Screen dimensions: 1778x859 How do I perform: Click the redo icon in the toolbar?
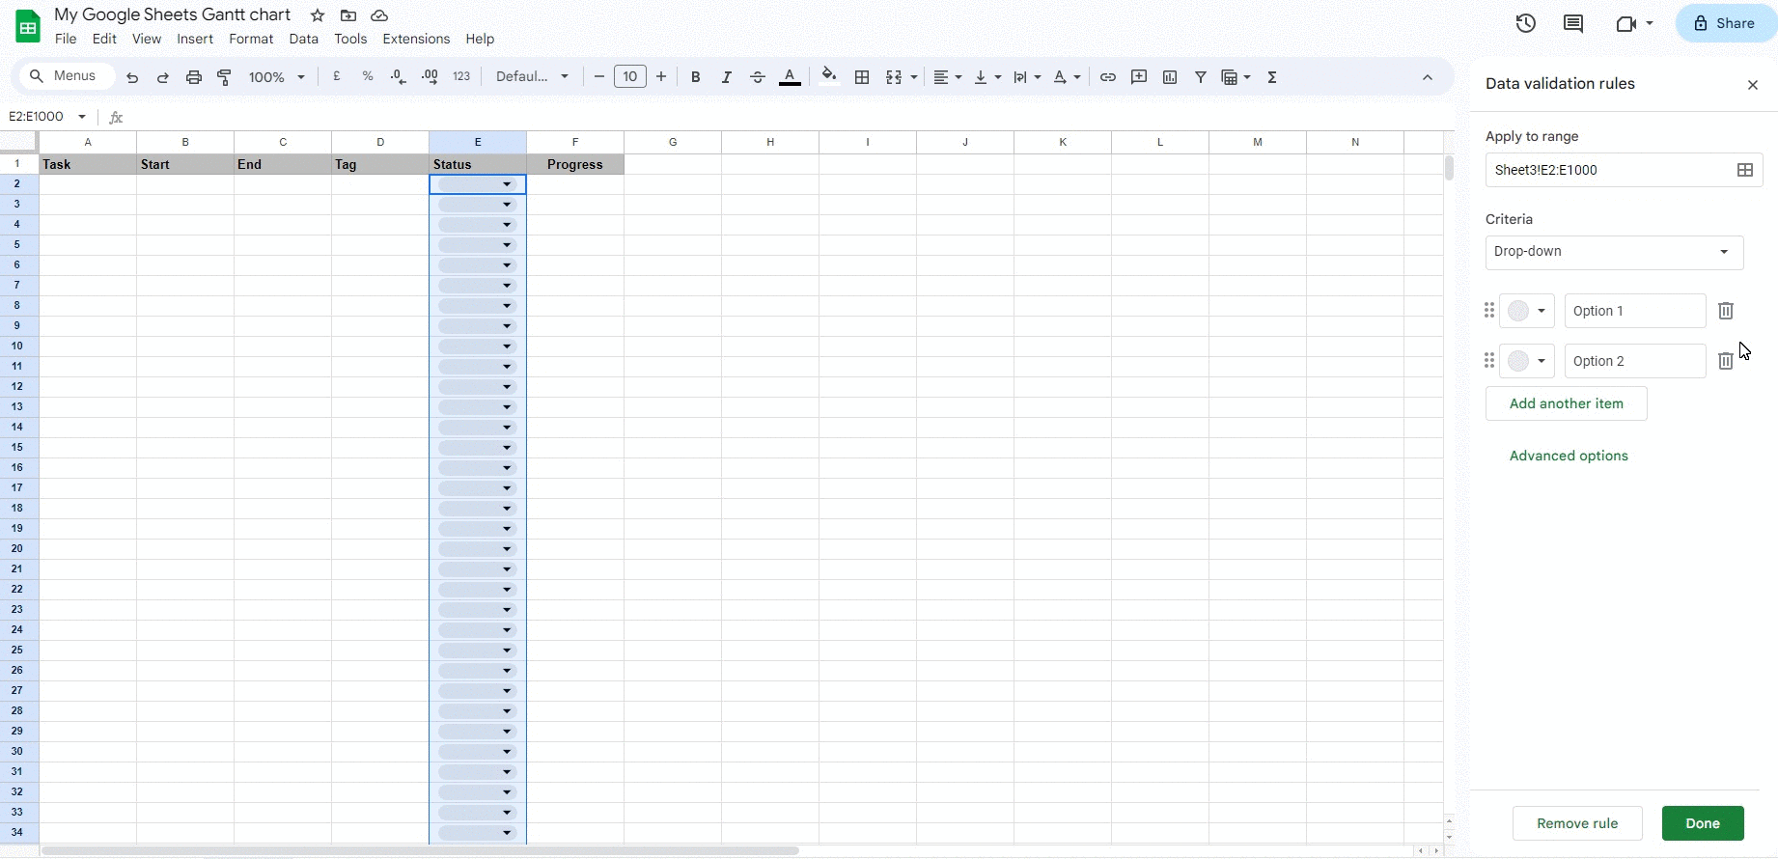click(163, 77)
